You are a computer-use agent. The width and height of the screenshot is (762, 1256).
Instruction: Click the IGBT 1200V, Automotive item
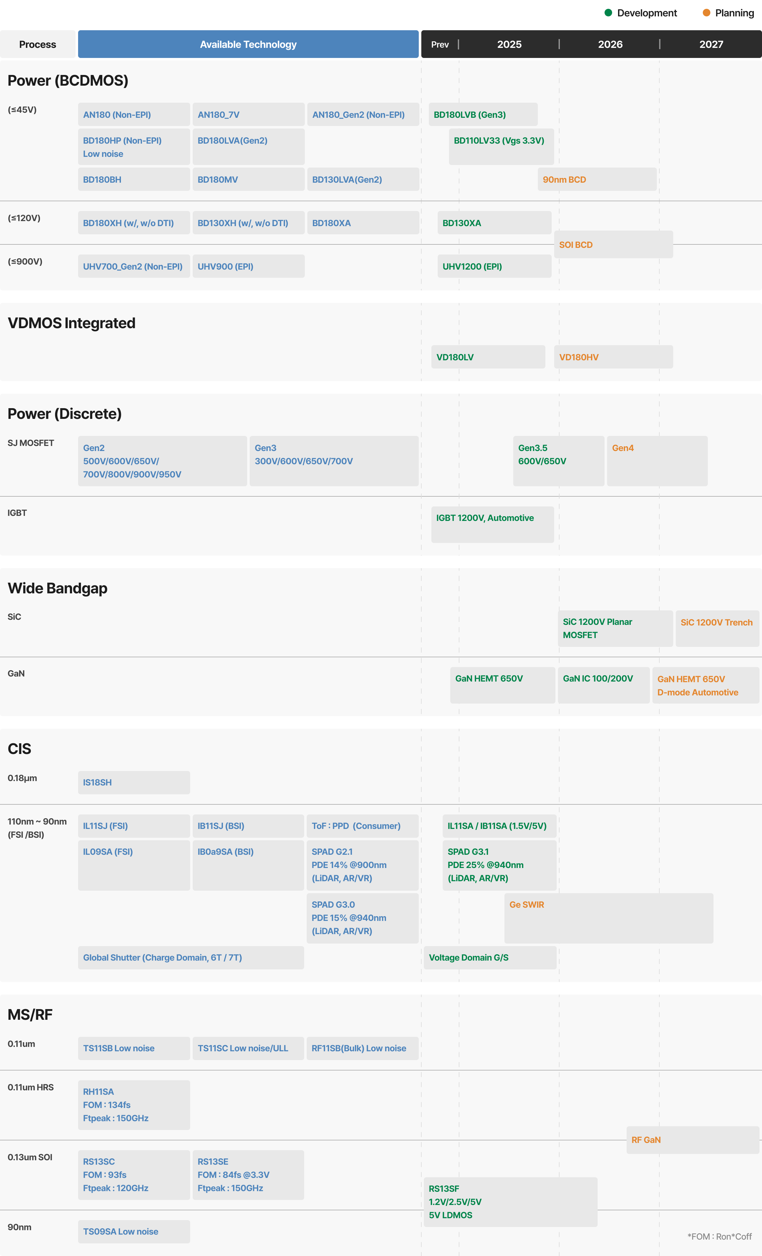point(492,524)
